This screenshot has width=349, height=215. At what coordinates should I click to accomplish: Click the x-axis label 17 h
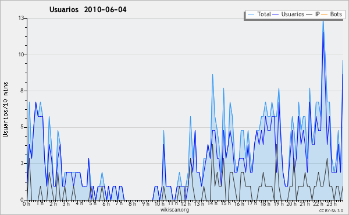tap(252, 203)
